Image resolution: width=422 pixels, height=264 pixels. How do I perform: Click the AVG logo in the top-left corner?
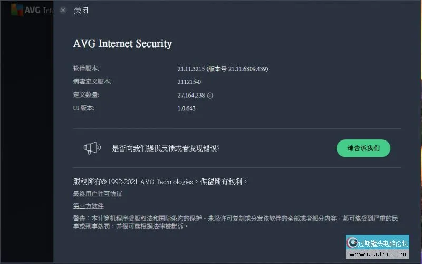(16, 10)
